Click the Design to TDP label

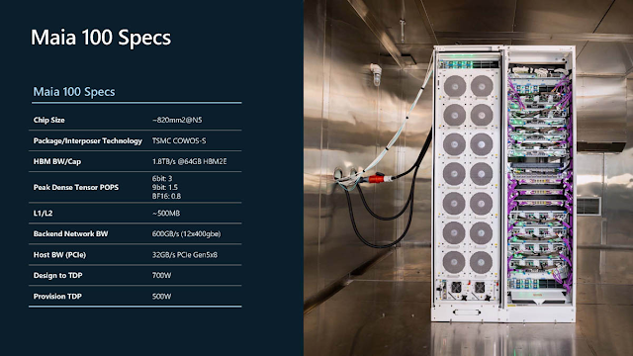click(x=57, y=275)
